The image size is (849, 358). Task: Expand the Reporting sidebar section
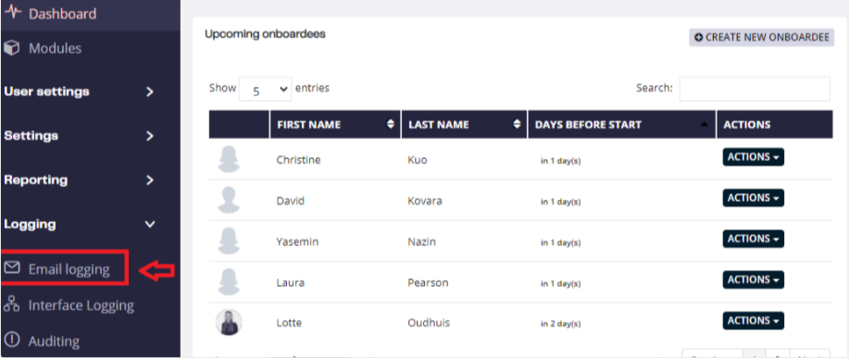tap(150, 180)
